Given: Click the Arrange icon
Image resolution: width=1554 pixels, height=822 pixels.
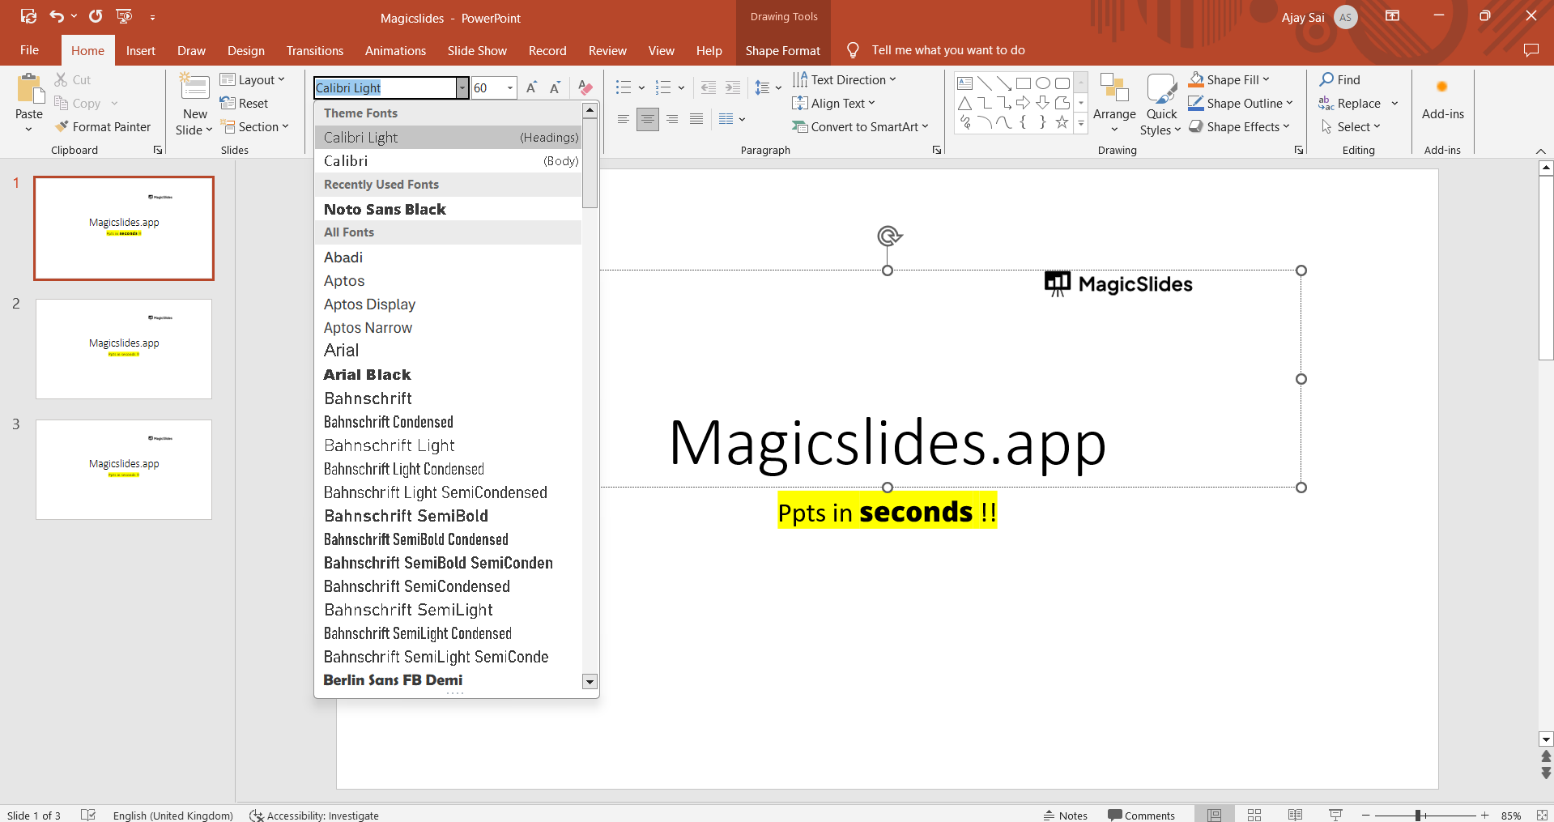Looking at the screenshot, I should (1114, 89).
